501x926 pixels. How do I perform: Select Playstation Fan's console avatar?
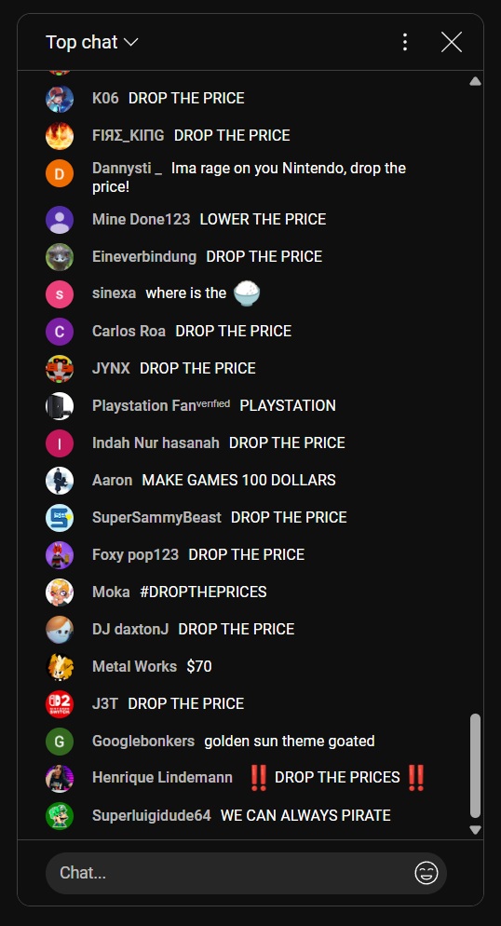(60, 406)
